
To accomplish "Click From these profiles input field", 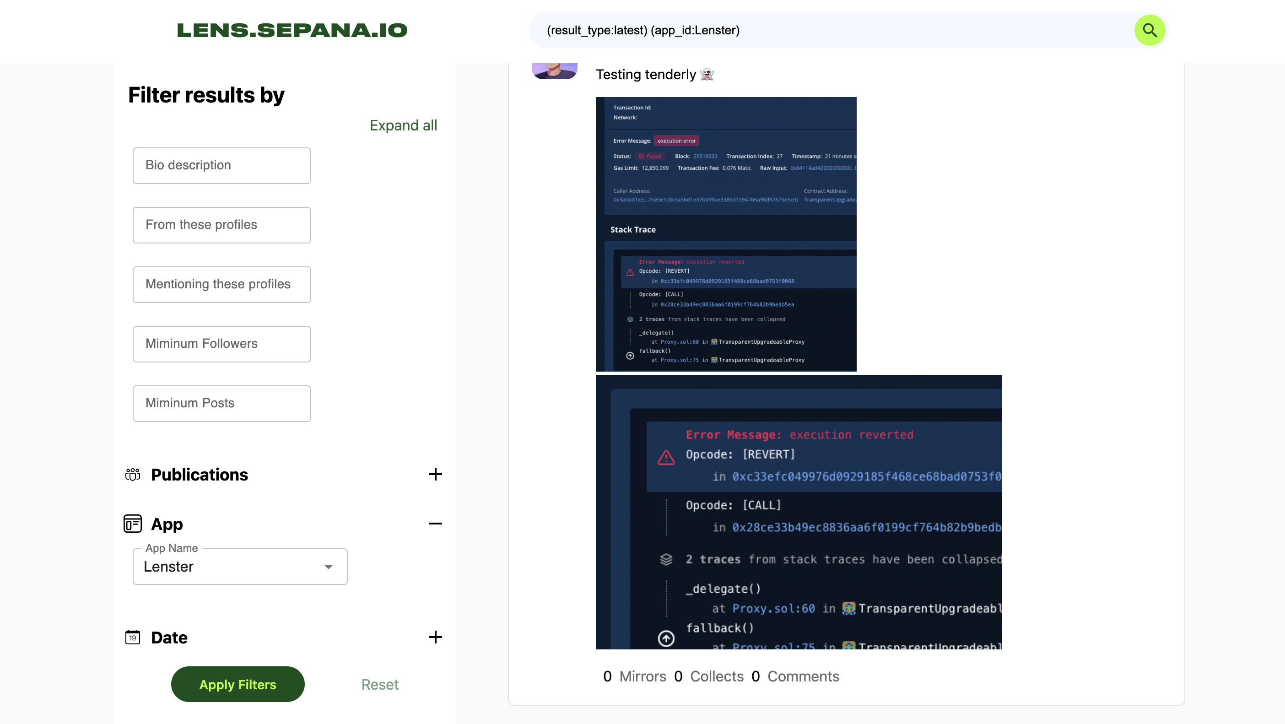I will click(x=221, y=224).
